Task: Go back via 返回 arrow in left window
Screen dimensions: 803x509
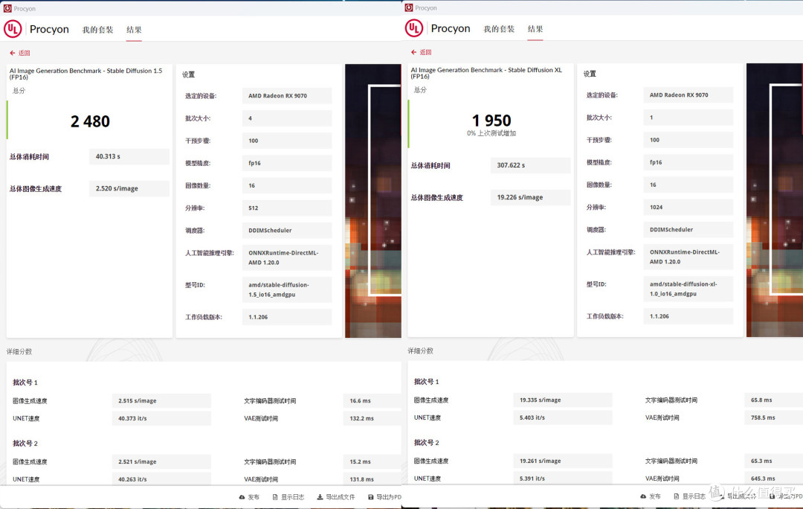Action: pyautogui.click(x=20, y=53)
